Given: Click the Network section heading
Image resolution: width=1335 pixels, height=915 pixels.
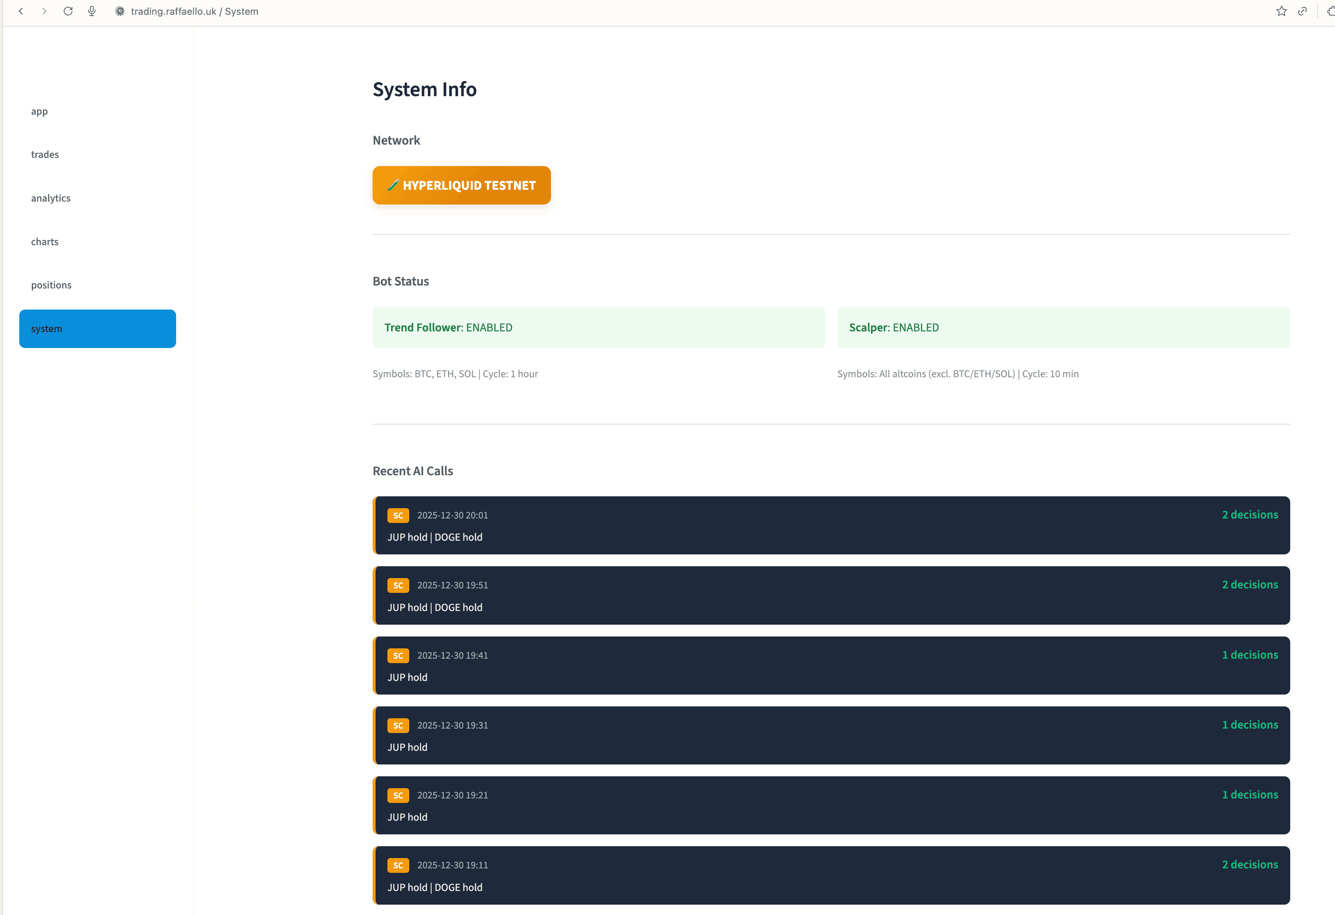Looking at the screenshot, I should point(396,141).
